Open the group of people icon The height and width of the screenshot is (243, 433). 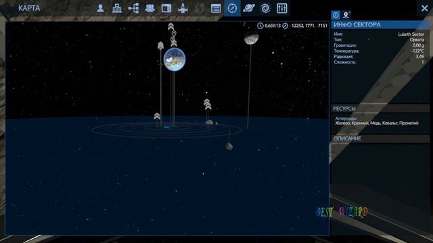[150, 8]
